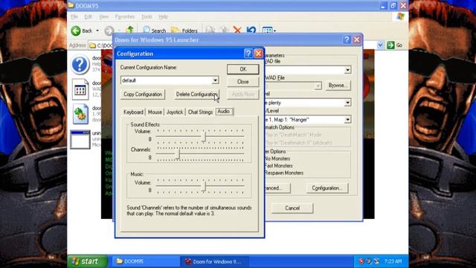Click Browse button in Launcher window
Screen dimensions: 476x268
click(x=338, y=86)
